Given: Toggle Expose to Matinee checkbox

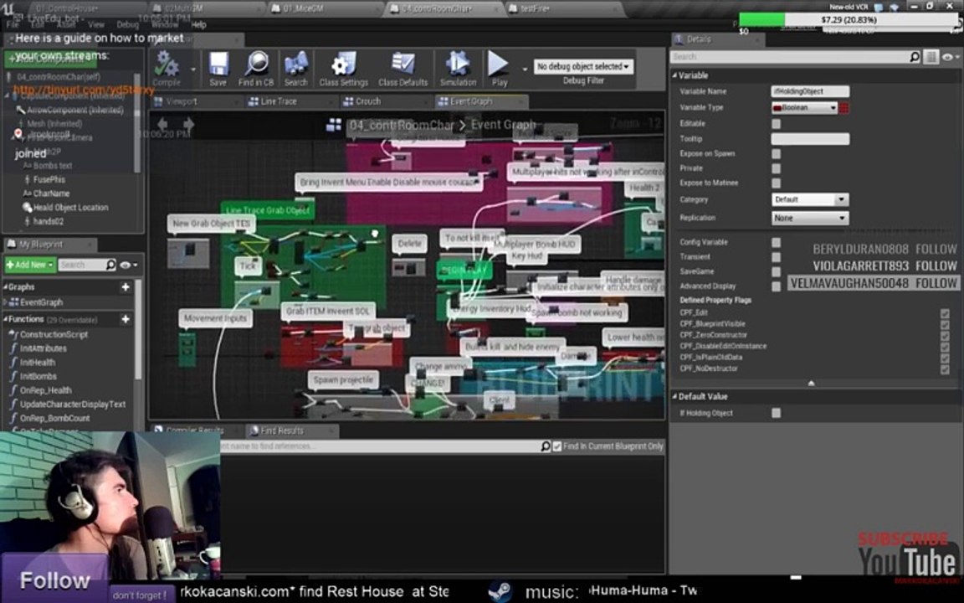Looking at the screenshot, I should 777,183.
